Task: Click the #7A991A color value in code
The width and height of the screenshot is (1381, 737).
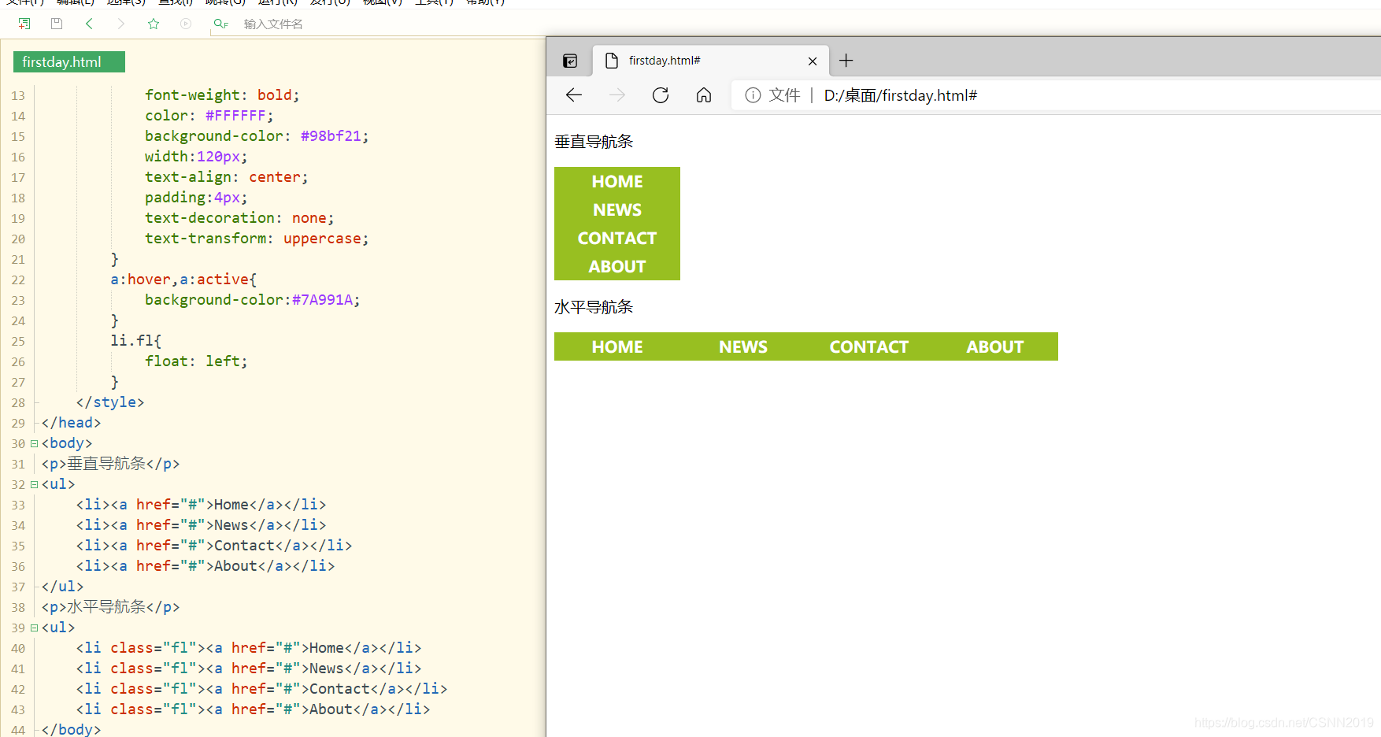Action: point(322,300)
